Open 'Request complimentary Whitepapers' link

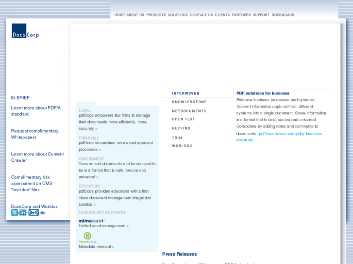[34, 134]
